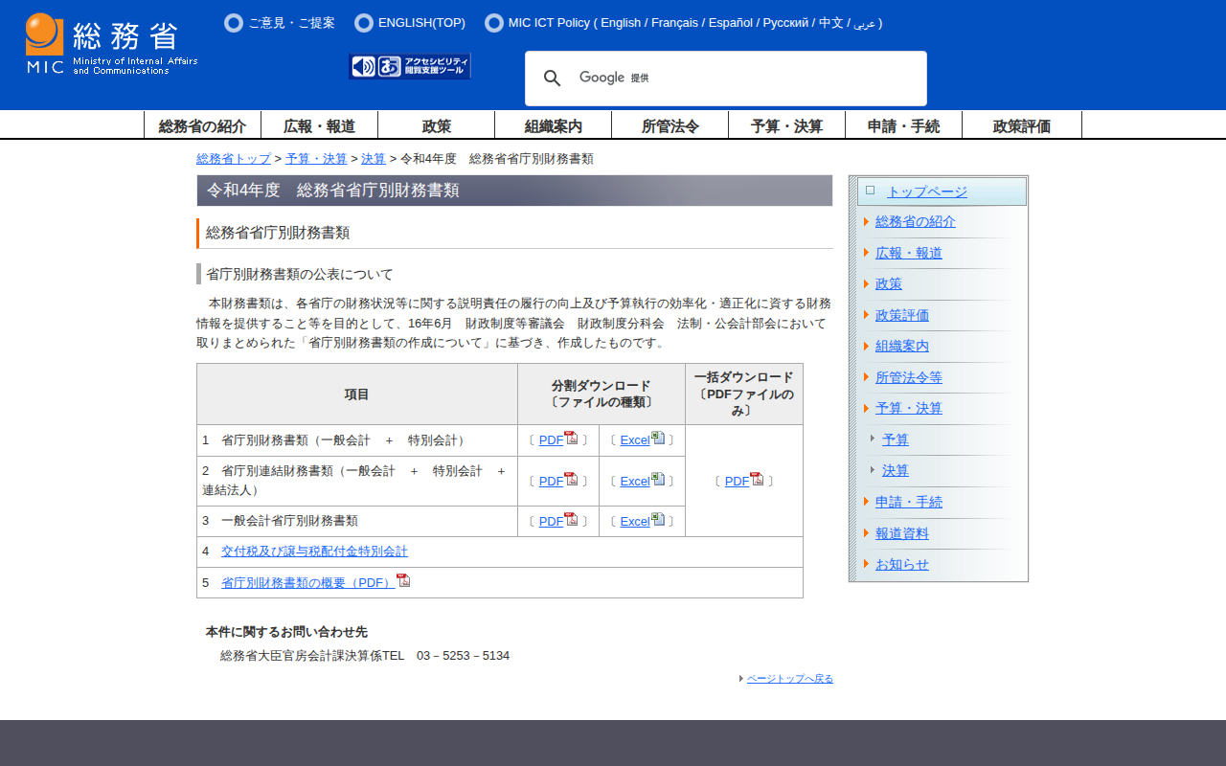Select the ご意見・ご提案 radio bullet

(x=234, y=23)
